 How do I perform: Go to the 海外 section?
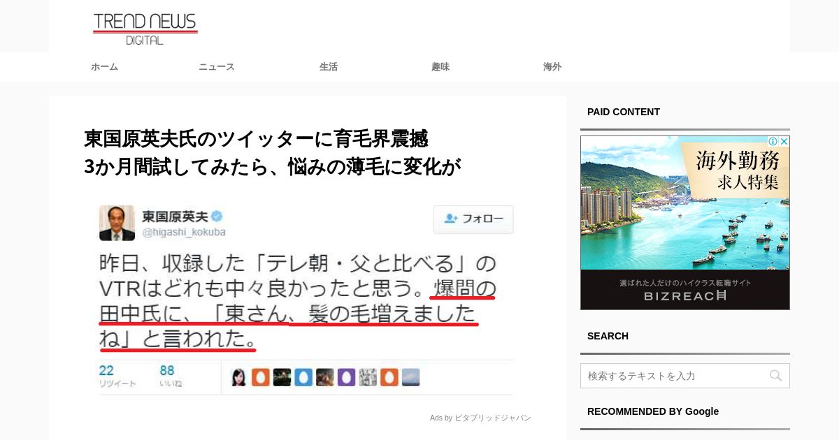[552, 67]
